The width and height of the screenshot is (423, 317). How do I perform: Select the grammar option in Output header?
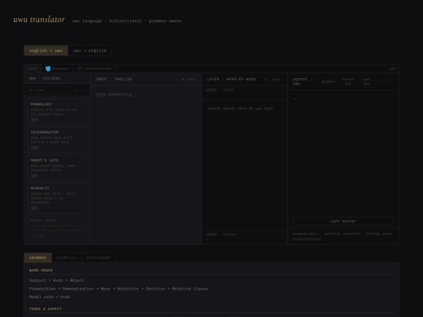tap(328, 81)
